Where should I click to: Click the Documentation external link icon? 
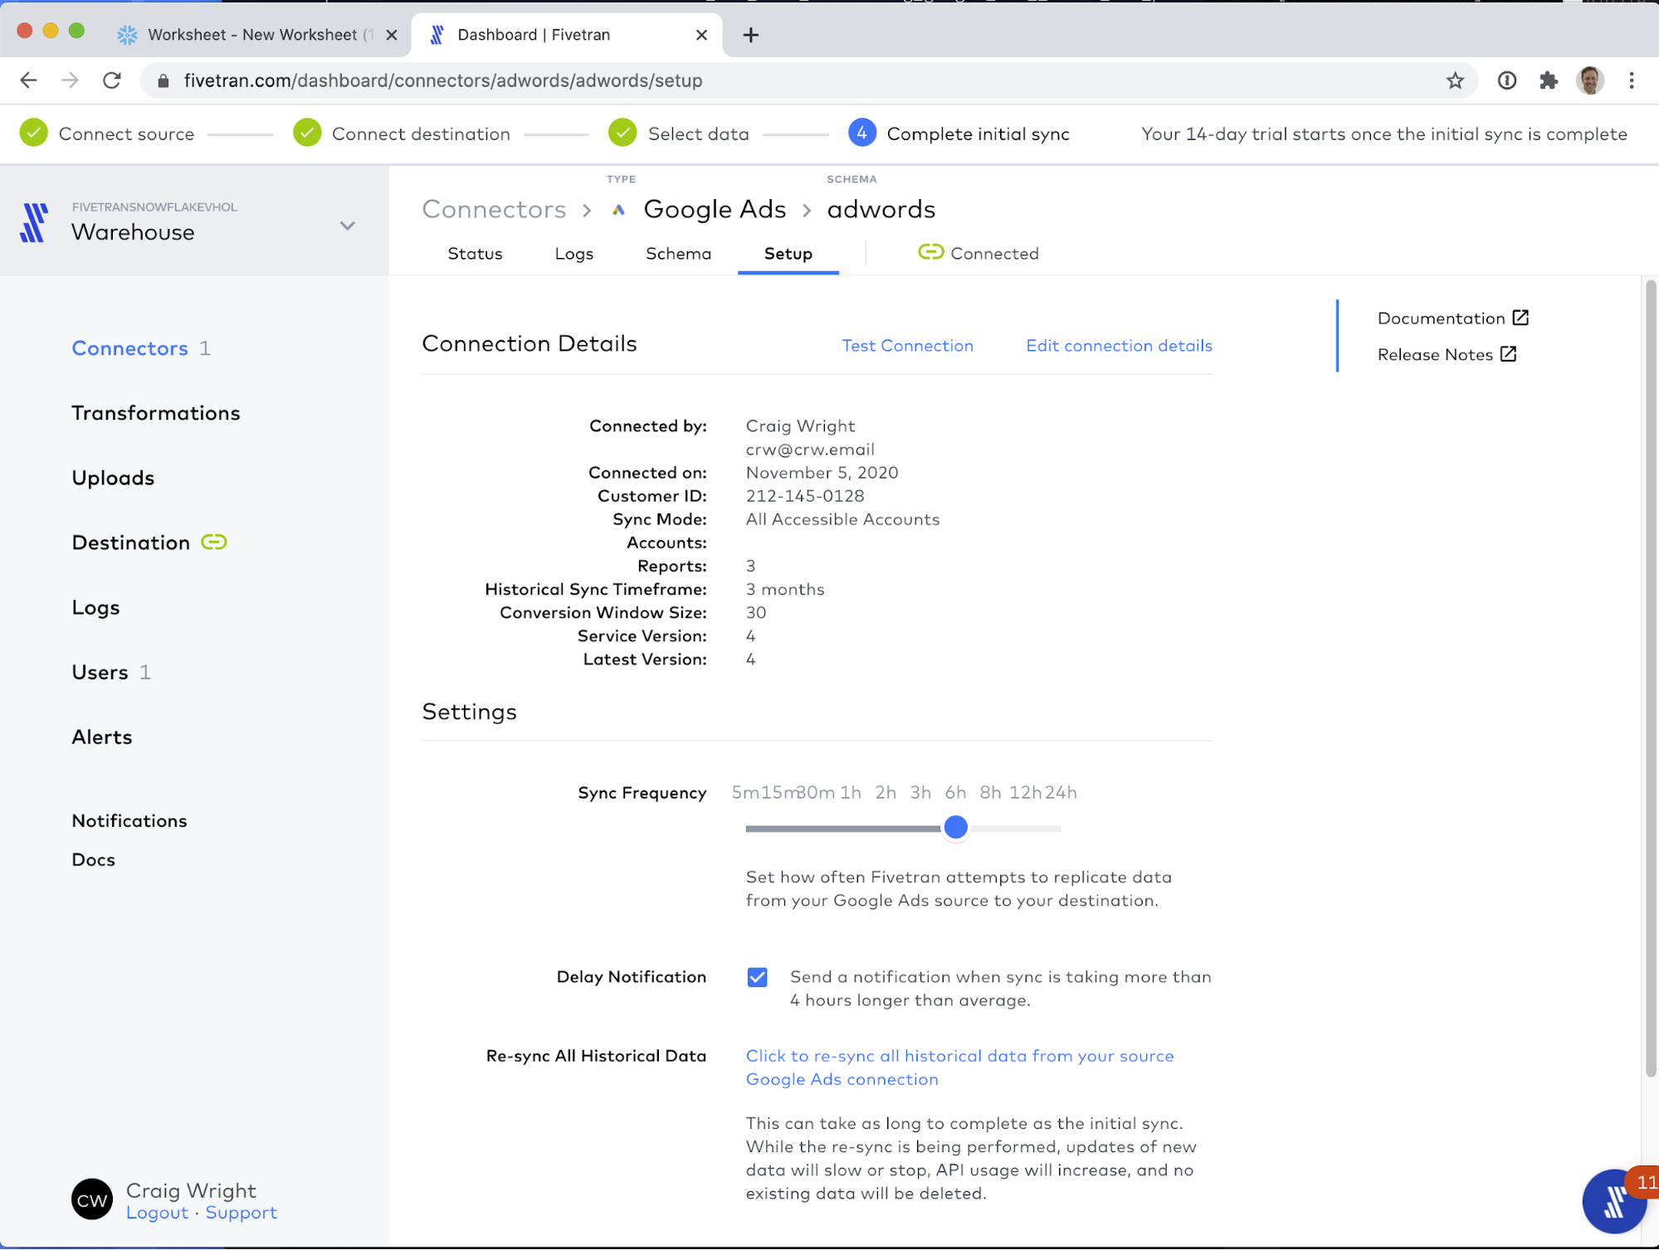pyautogui.click(x=1520, y=318)
